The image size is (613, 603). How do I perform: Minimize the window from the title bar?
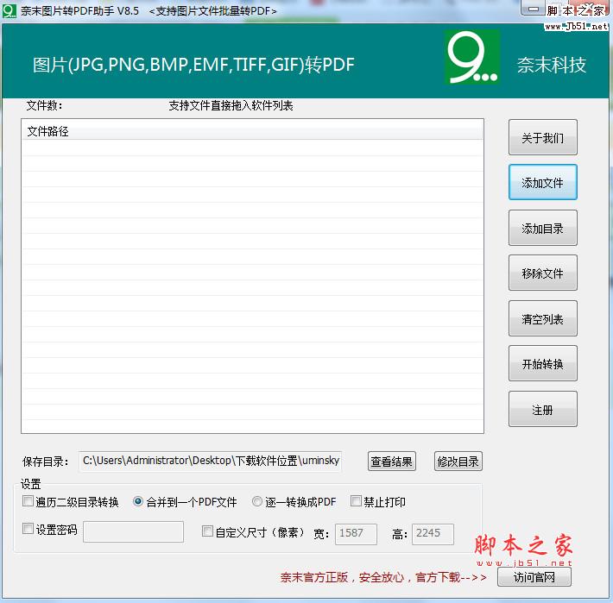click(x=534, y=9)
